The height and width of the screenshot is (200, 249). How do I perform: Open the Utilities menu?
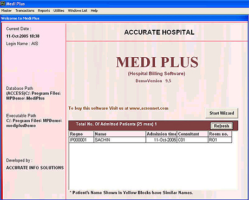click(x=59, y=11)
